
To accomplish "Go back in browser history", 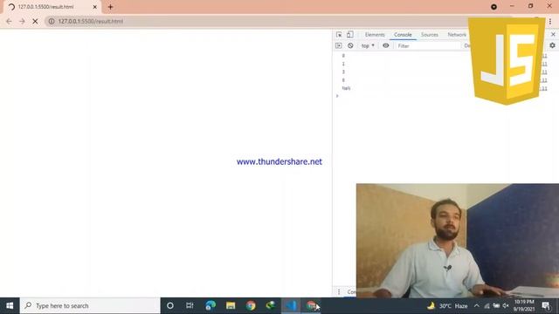I will (x=9, y=21).
